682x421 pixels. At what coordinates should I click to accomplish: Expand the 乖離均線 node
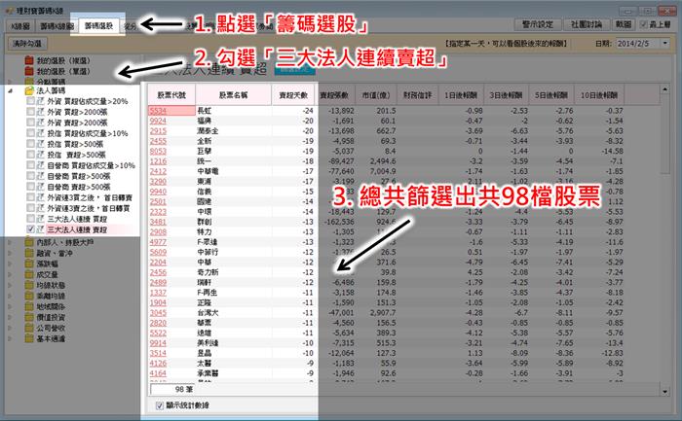[x=11, y=296]
